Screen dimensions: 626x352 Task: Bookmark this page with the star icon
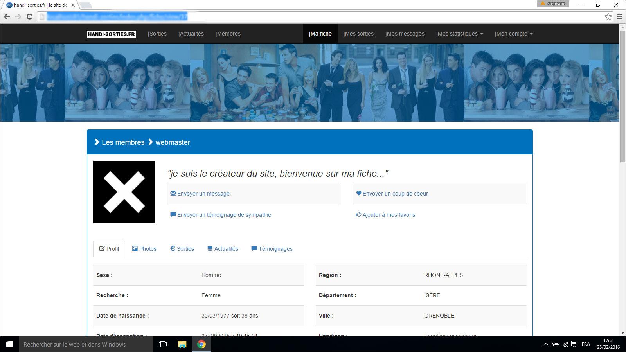(x=608, y=16)
